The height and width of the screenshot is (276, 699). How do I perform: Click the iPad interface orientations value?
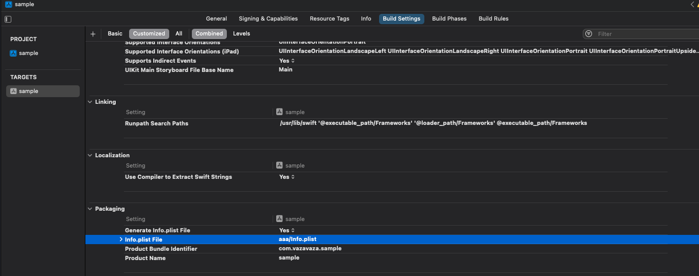pyautogui.click(x=489, y=51)
